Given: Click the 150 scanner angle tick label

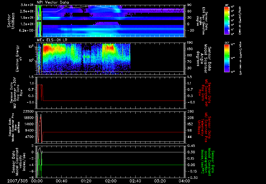Looking at the screenshot, I should click(190, 49).
